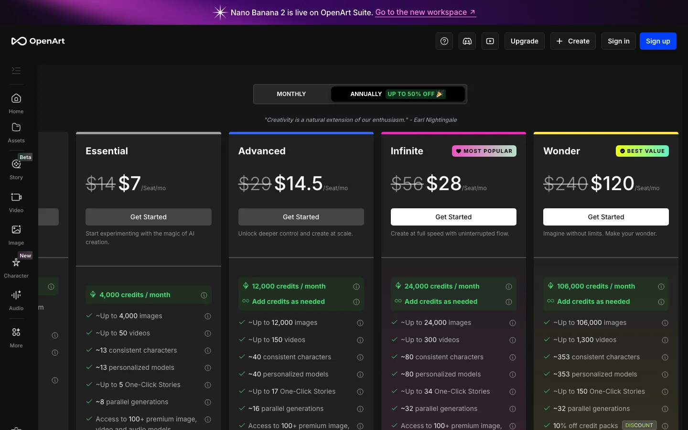Collapse the left sidebar

click(x=16, y=70)
